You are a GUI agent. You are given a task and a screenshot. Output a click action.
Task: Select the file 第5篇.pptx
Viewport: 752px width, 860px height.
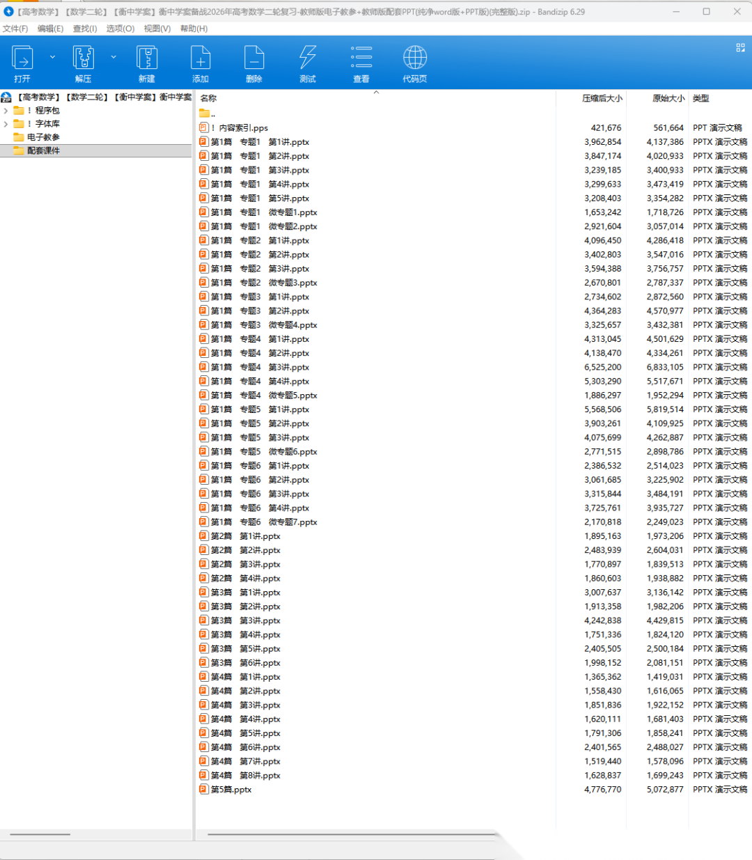231,790
